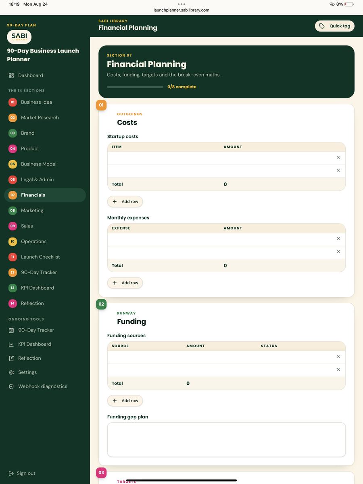Go to Financials section
Screen dimensions: 363x484
tap(45, 195)
